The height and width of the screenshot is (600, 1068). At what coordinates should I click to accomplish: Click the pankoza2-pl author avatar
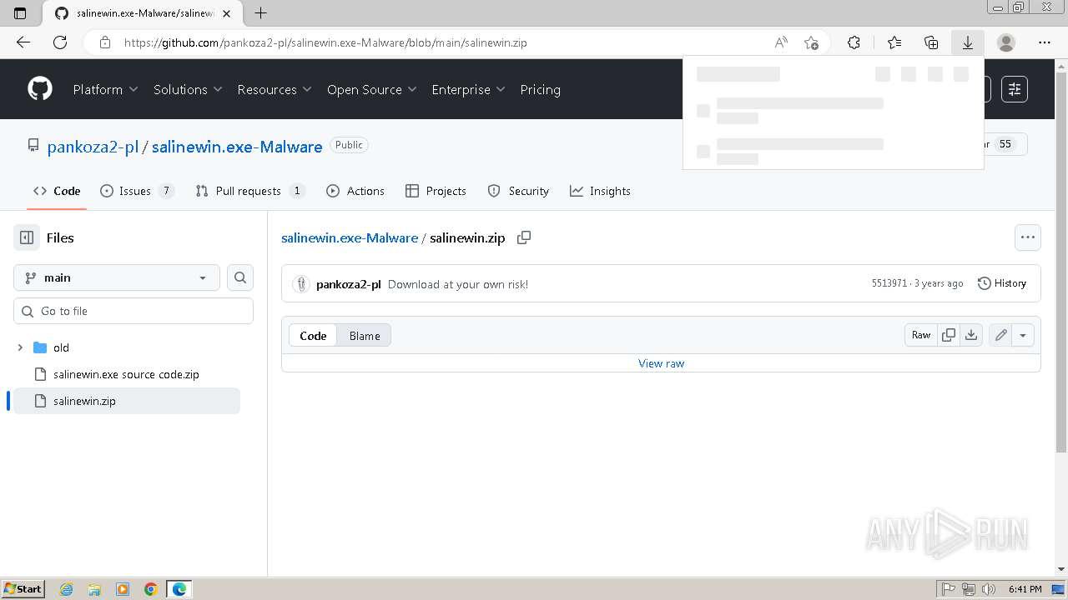point(301,284)
